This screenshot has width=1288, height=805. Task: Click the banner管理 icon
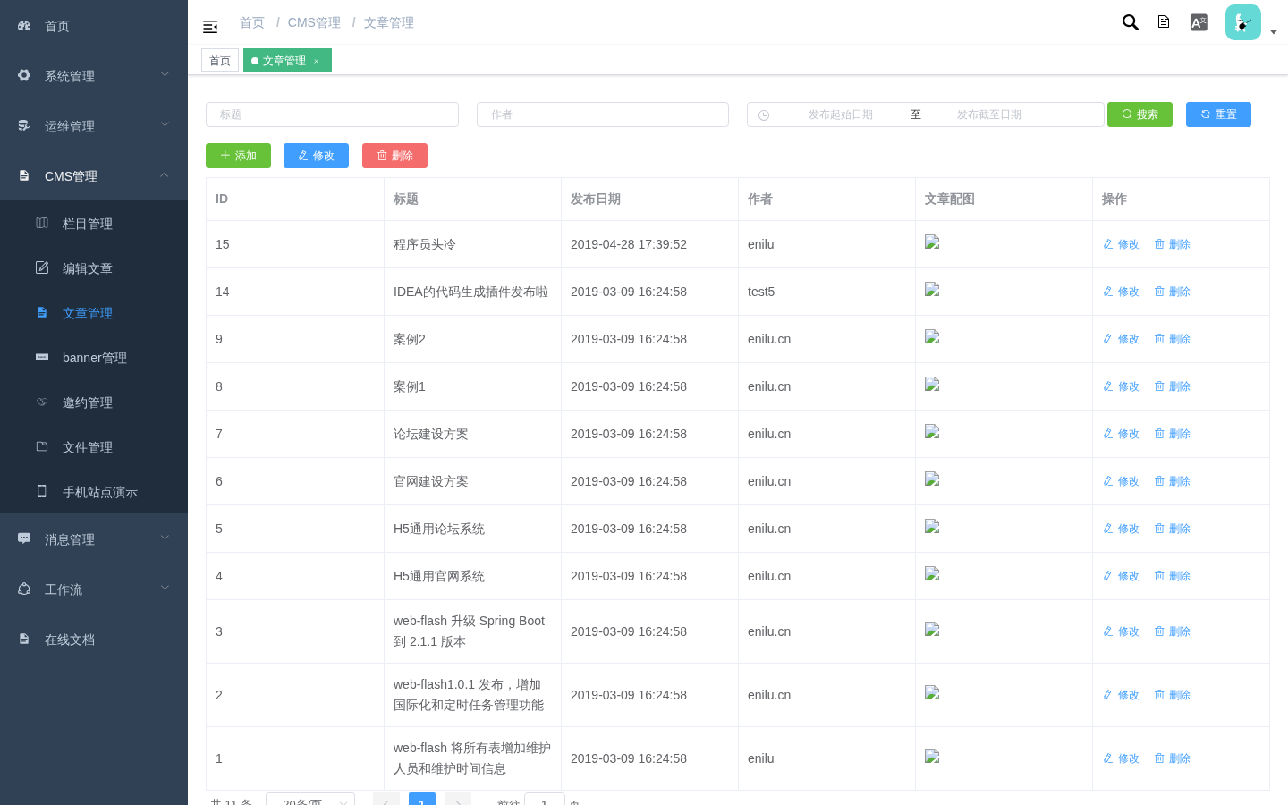click(x=42, y=357)
